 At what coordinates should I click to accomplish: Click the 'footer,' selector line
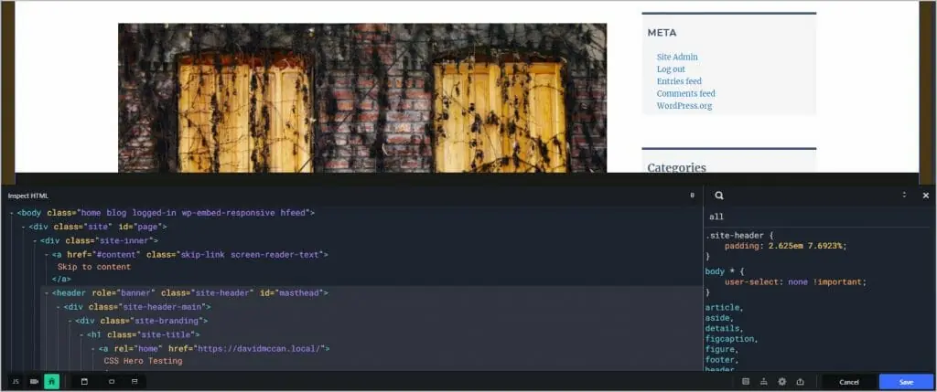(x=722, y=360)
